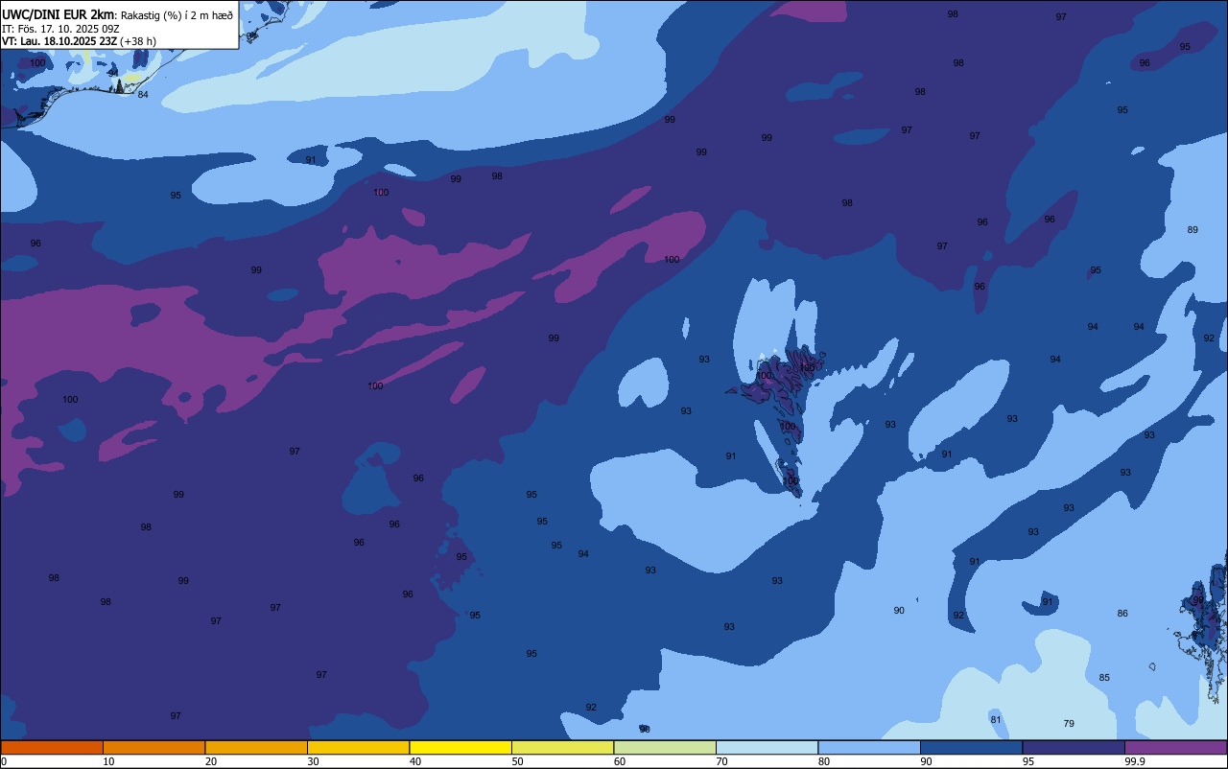Viewport: 1228px width, 769px height.
Task: Click the '(+38 h)' forecast offset text
Action: [x=138, y=41]
